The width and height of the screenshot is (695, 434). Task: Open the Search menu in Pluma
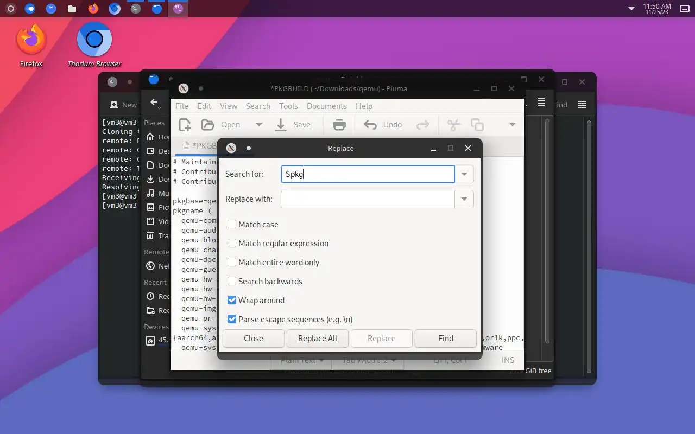coord(258,106)
